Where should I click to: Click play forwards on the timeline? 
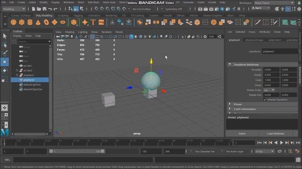[x=281, y=143]
